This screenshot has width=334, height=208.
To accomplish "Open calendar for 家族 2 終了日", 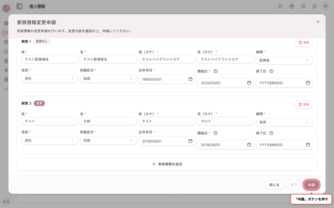I will tap(308, 145).
